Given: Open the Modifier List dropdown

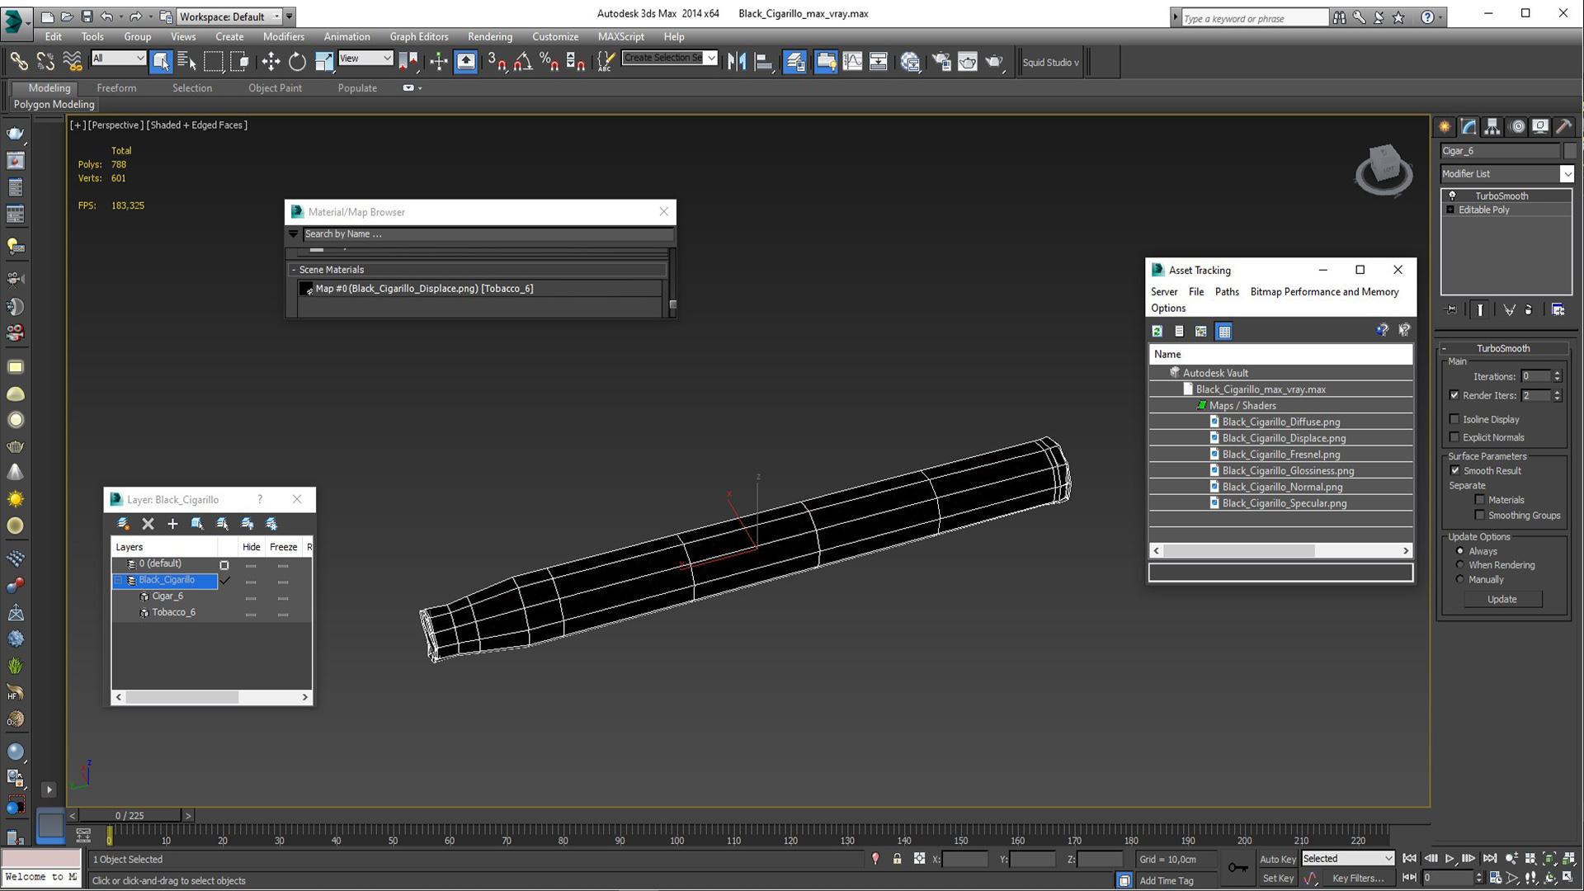Looking at the screenshot, I should click(x=1567, y=174).
